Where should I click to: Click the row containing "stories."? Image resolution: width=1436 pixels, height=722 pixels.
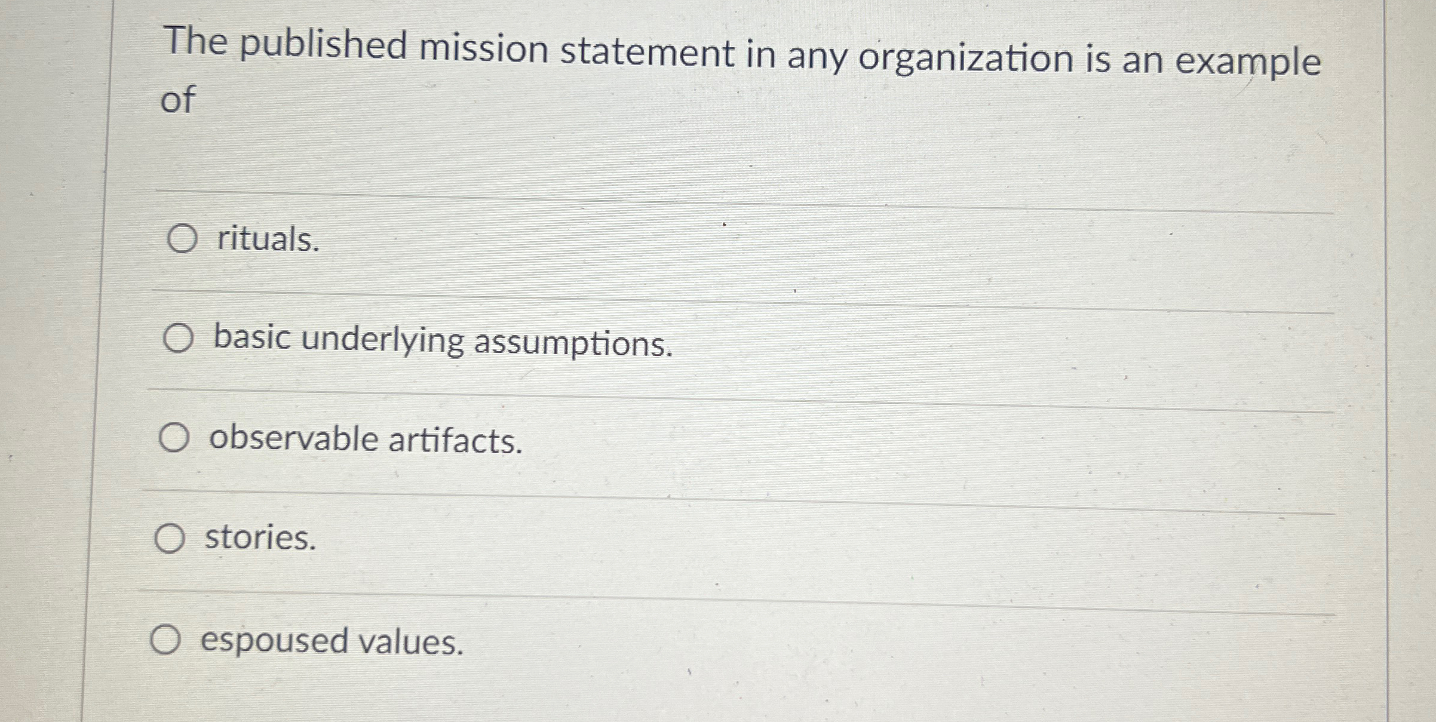coord(717,542)
